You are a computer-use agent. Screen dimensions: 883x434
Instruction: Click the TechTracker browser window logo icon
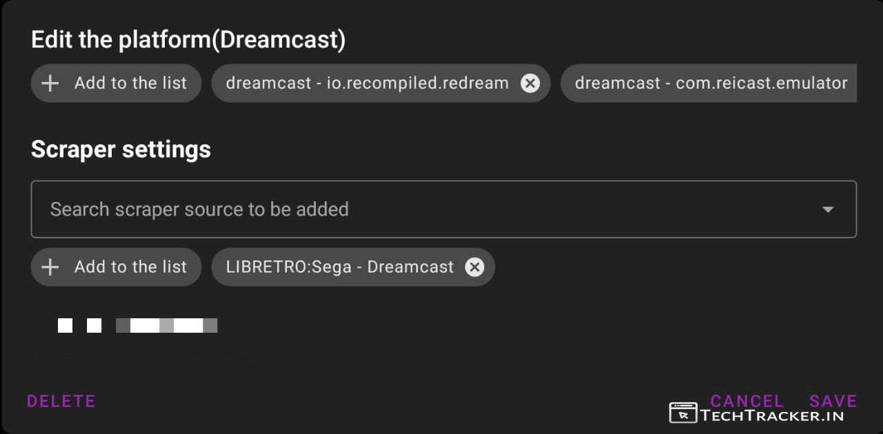pyautogui.click(x=683, y=413)
